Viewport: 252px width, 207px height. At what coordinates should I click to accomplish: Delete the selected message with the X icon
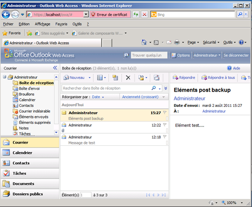[128, 77]
